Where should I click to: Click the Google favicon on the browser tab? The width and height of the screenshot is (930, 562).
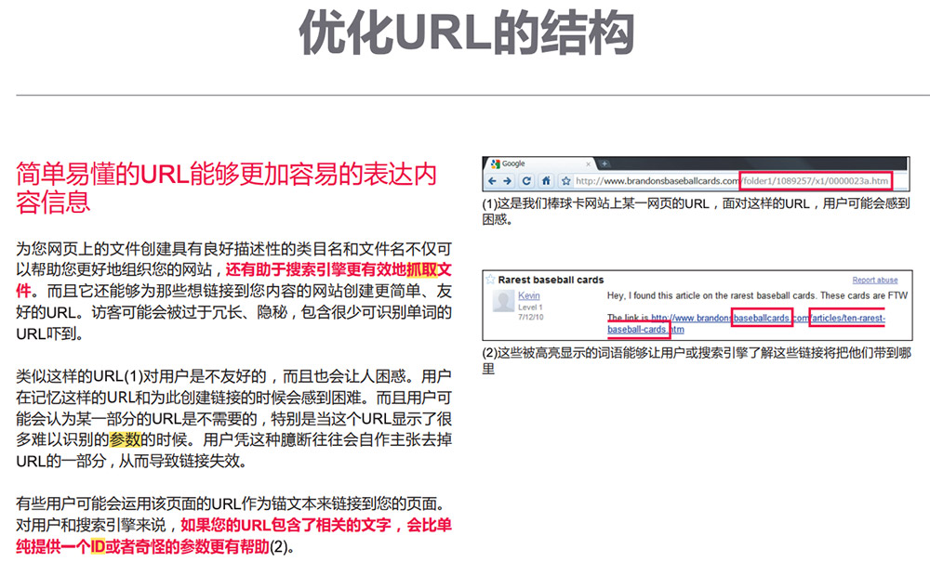(x=495, y=162)
